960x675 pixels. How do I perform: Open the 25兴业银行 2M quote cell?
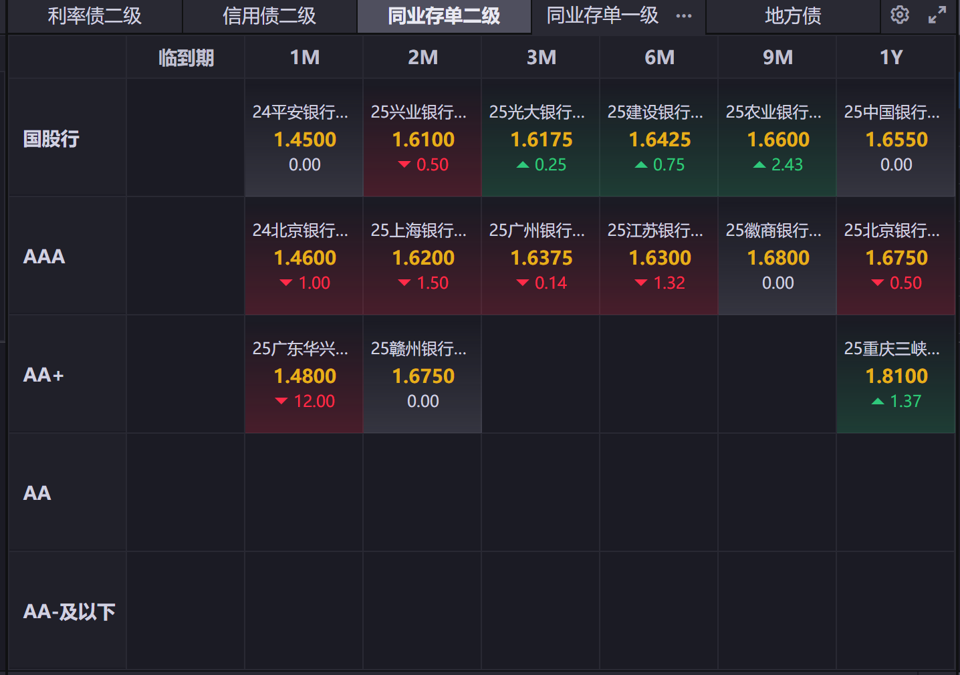(423, 138)
